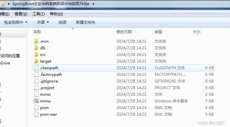Click the Windows command script mvnw icon
230x127 pixels.
36,101
